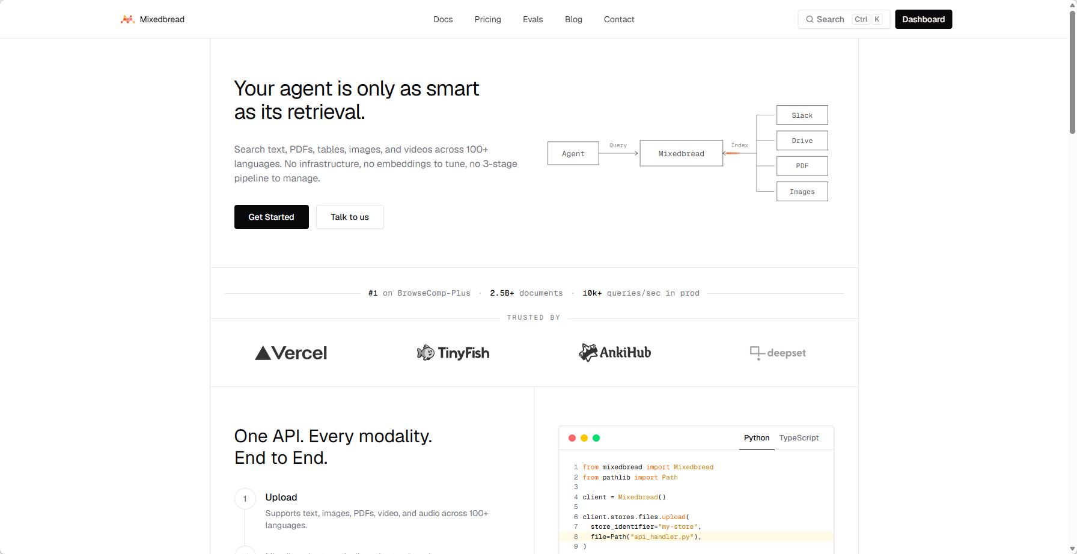Switch to the TypeScript code tab
Viewport: 1077px width, 554px height.
coord(799,438)
